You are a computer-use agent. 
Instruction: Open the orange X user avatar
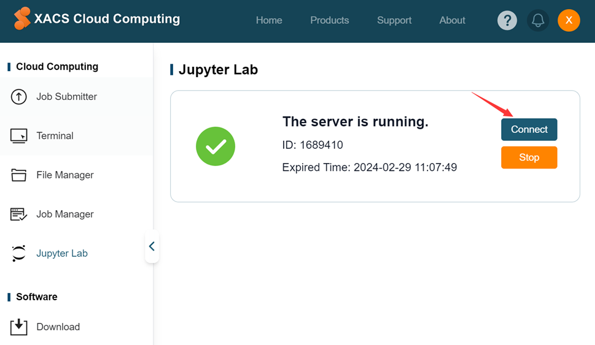[x=569, y=20]
